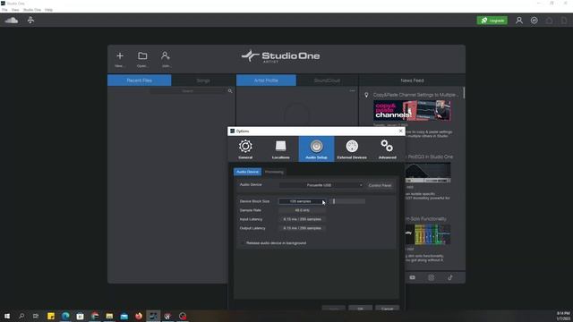Click the search magnifier in Recent Files
Viewport: 573px width, 322px height.
click(230, 91)
